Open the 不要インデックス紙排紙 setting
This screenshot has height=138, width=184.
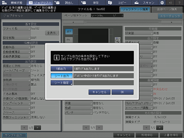(x=16, y=99)
